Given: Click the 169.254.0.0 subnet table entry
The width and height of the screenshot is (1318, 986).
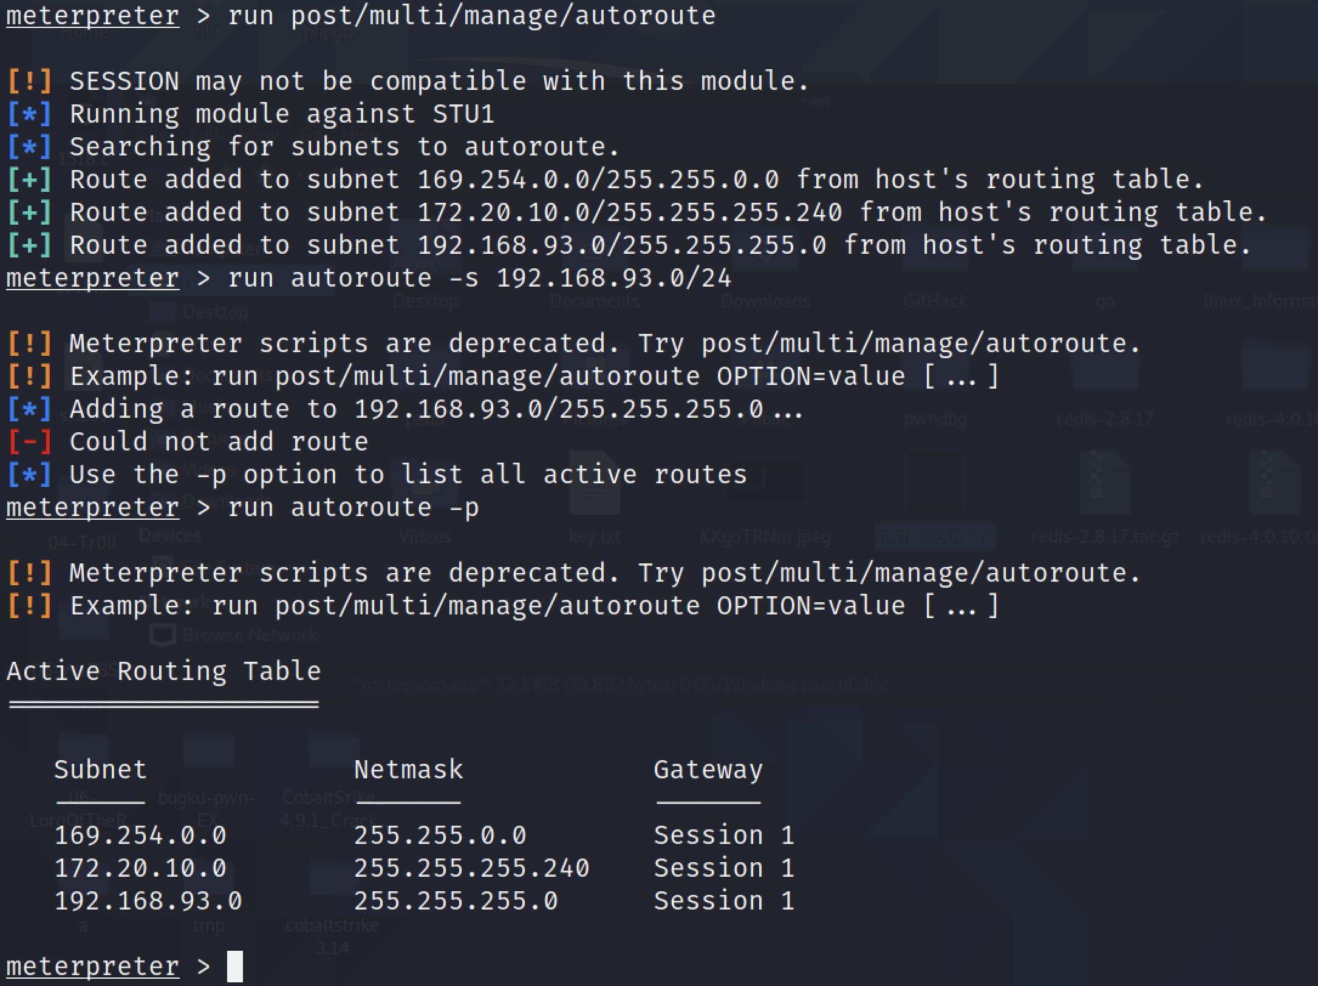Looking at the screenshot, I should click(140, 835).
